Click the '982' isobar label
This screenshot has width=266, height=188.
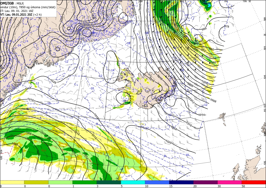(x=211, y=49)
